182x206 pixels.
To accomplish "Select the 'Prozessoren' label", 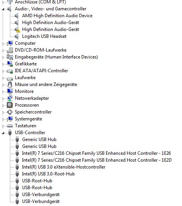I will [x=27, y=105].
